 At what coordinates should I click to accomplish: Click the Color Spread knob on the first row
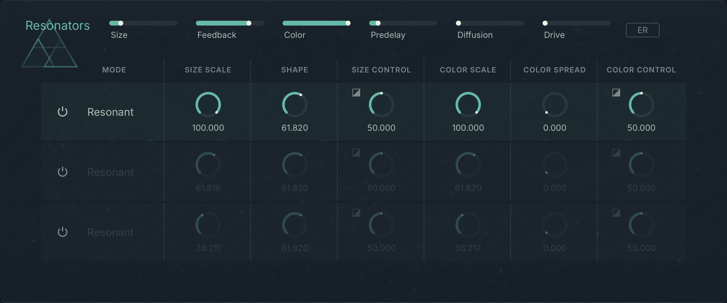coord(555,105)
